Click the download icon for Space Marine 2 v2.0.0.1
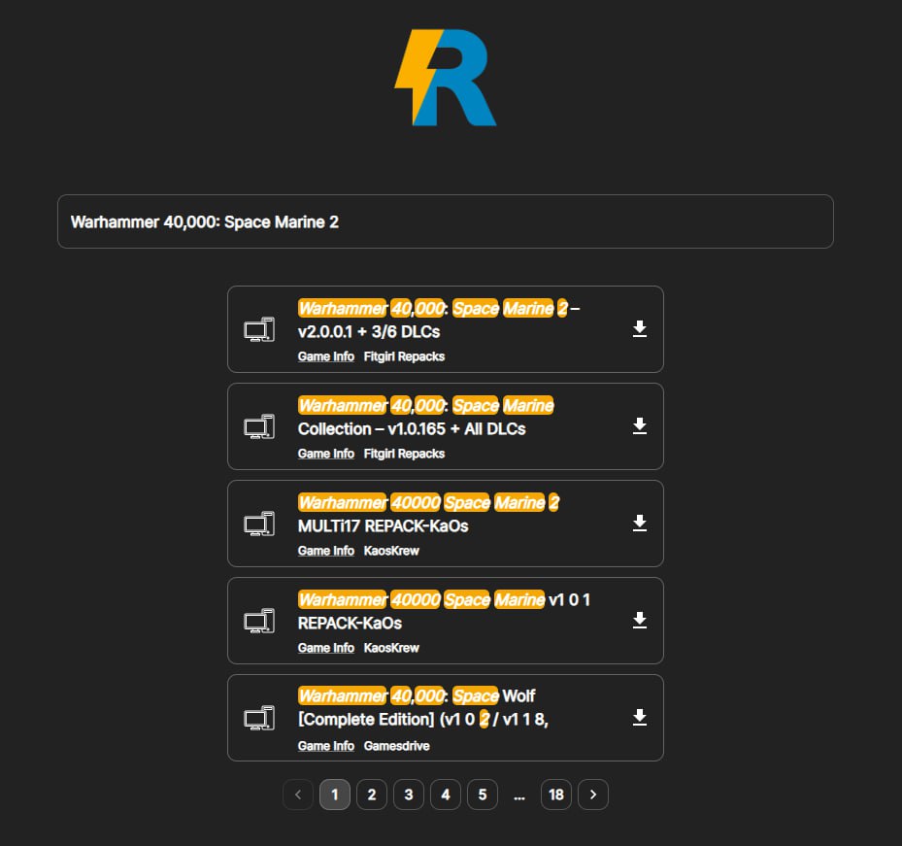This screenshot has width=902, height=846. [x=639, y=329]
